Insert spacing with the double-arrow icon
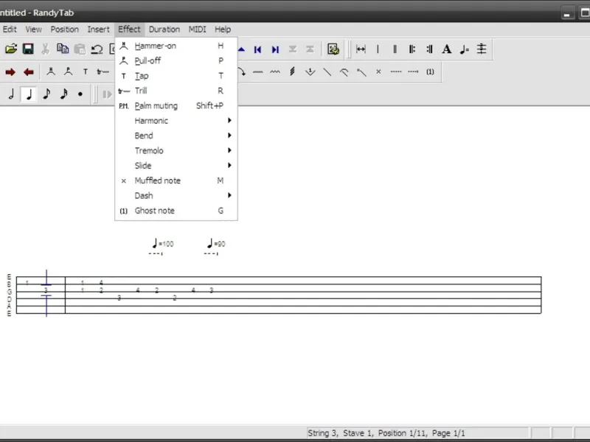 [361, 49]
